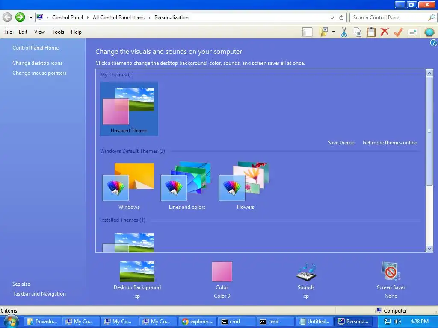Open Change mouse pointers link
Image resolution: width=438 pixels, height=328 pixels.
point(39,73)
